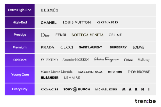This screenshot has width=161, height=107.
Task: Click the Louis Vuitton wordmark
Action: click(77, 22)
